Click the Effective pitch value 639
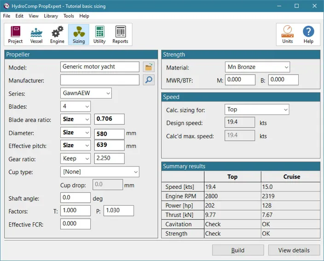The width and height of the screenshot is (324, 261). click(110, 145)
